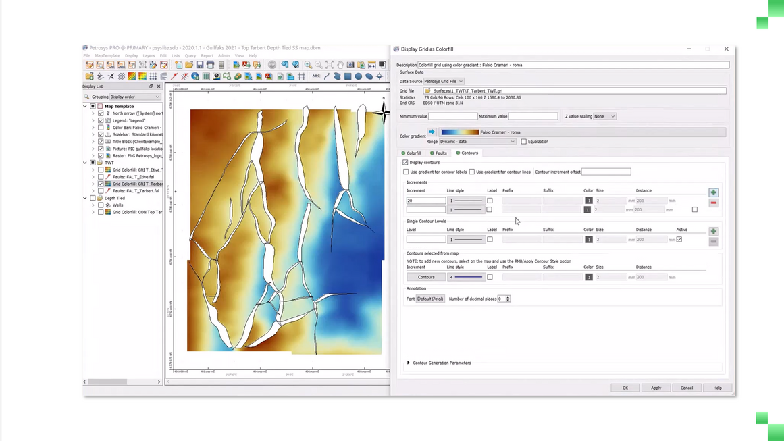This screenshot has width=784, height=441.
Task: Toggle visibility of Color Bar: Fabio Crameri layer
Action: pos(101,128)
